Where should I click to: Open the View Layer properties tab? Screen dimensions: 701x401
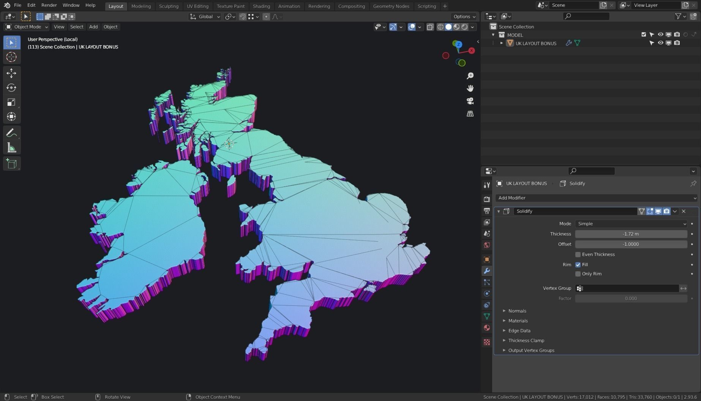pyautogui.click(x=487, y=222)
